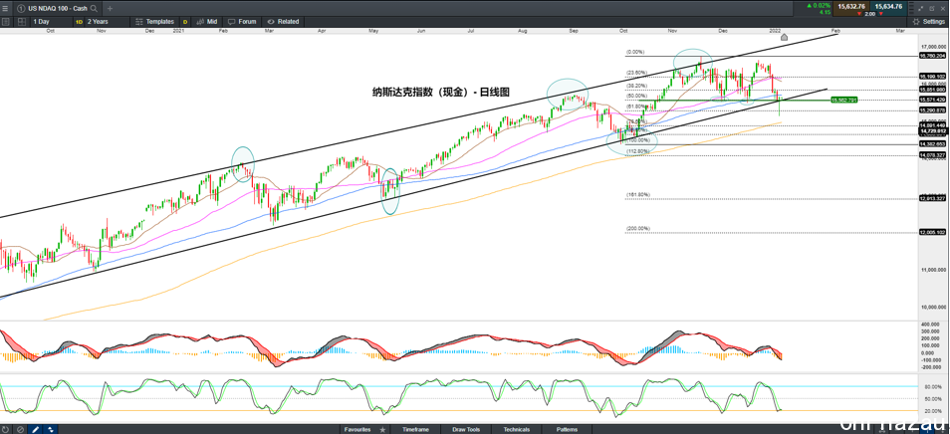Click the 纳斯达克指数（现金）- 日线图 chart title
This screenshot has height=434, width=950.
[x=440, y=92]
